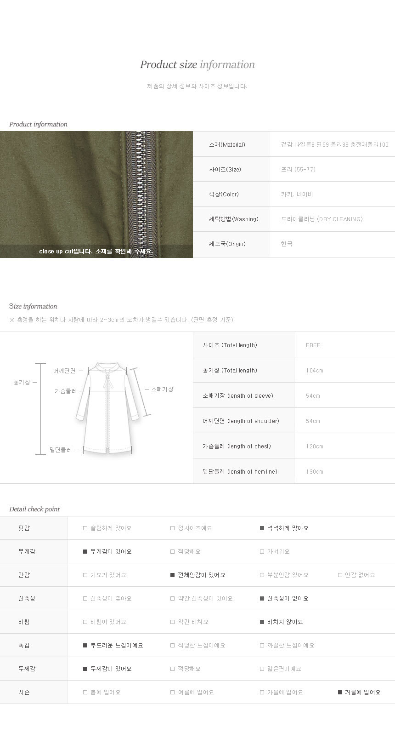
Task: Toggle the 겨울에 입어요 checkbox
Action: pos(340,693)
